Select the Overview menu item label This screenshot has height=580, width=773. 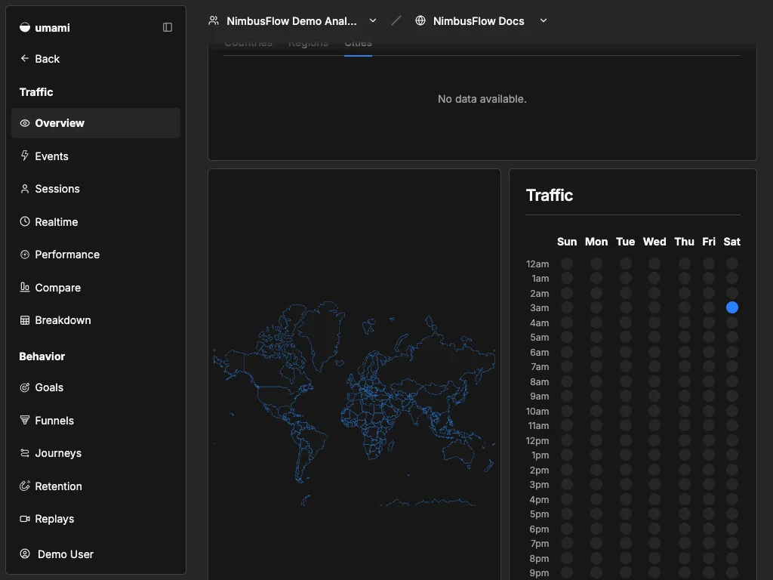[60, 123]
